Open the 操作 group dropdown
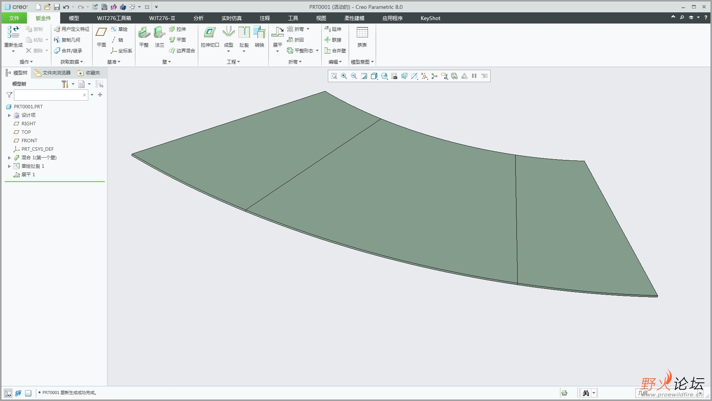712x401 pixels. tap(26, 62)
